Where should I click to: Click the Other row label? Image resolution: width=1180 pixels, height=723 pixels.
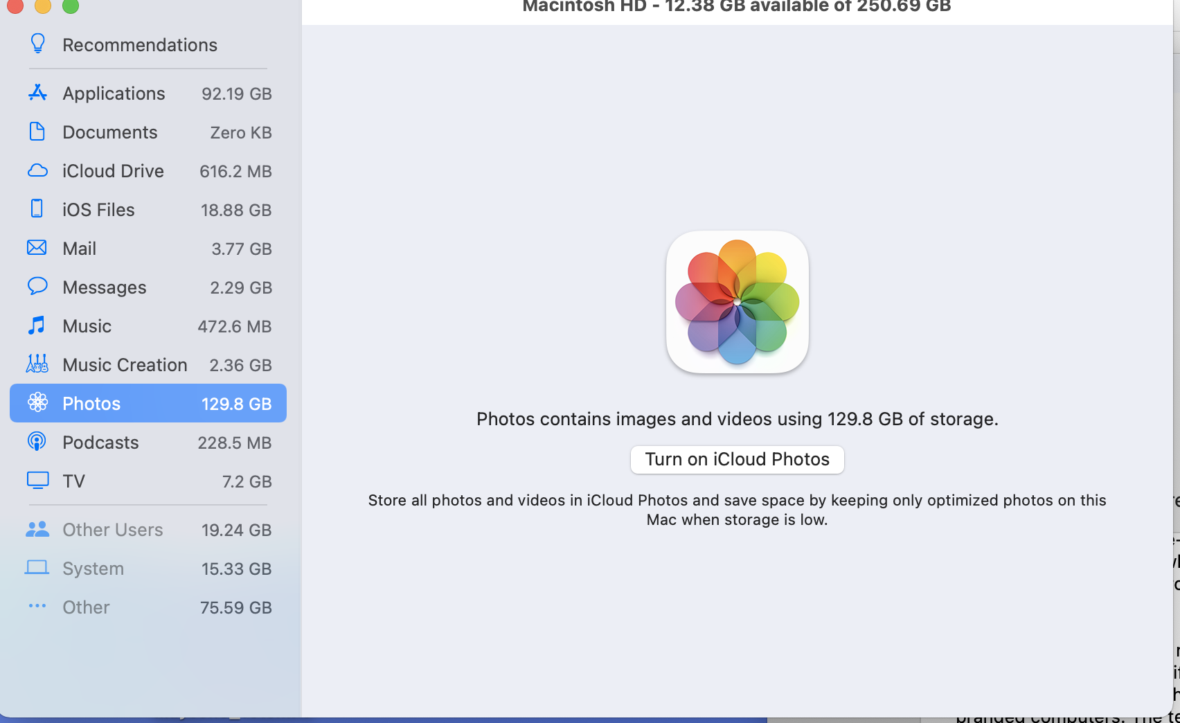point(86,607)
